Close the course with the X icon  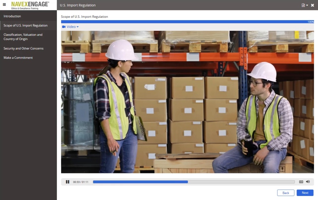point(312,5)
